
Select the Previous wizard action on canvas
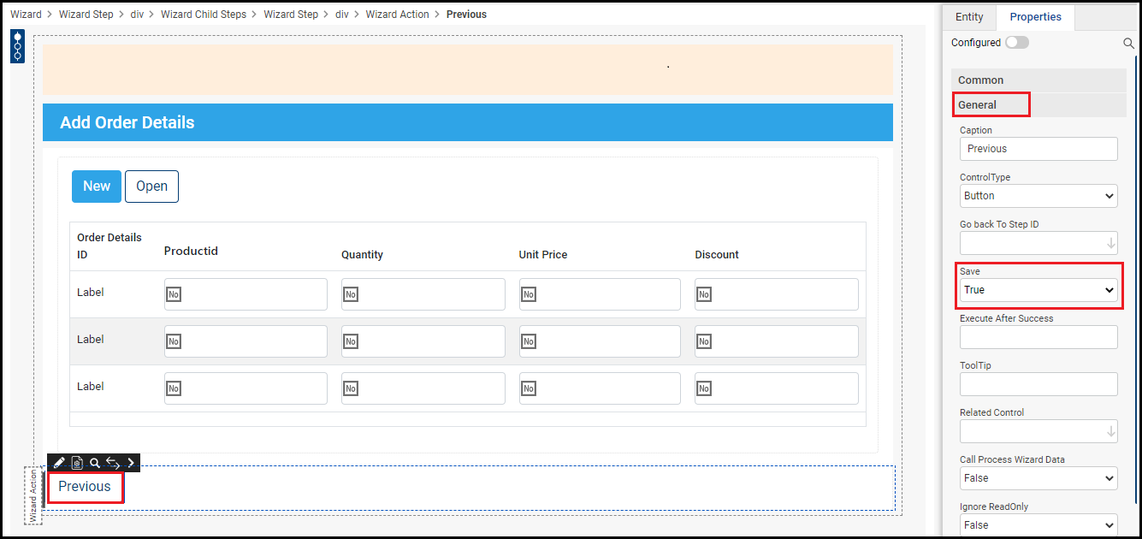point(85,487)
